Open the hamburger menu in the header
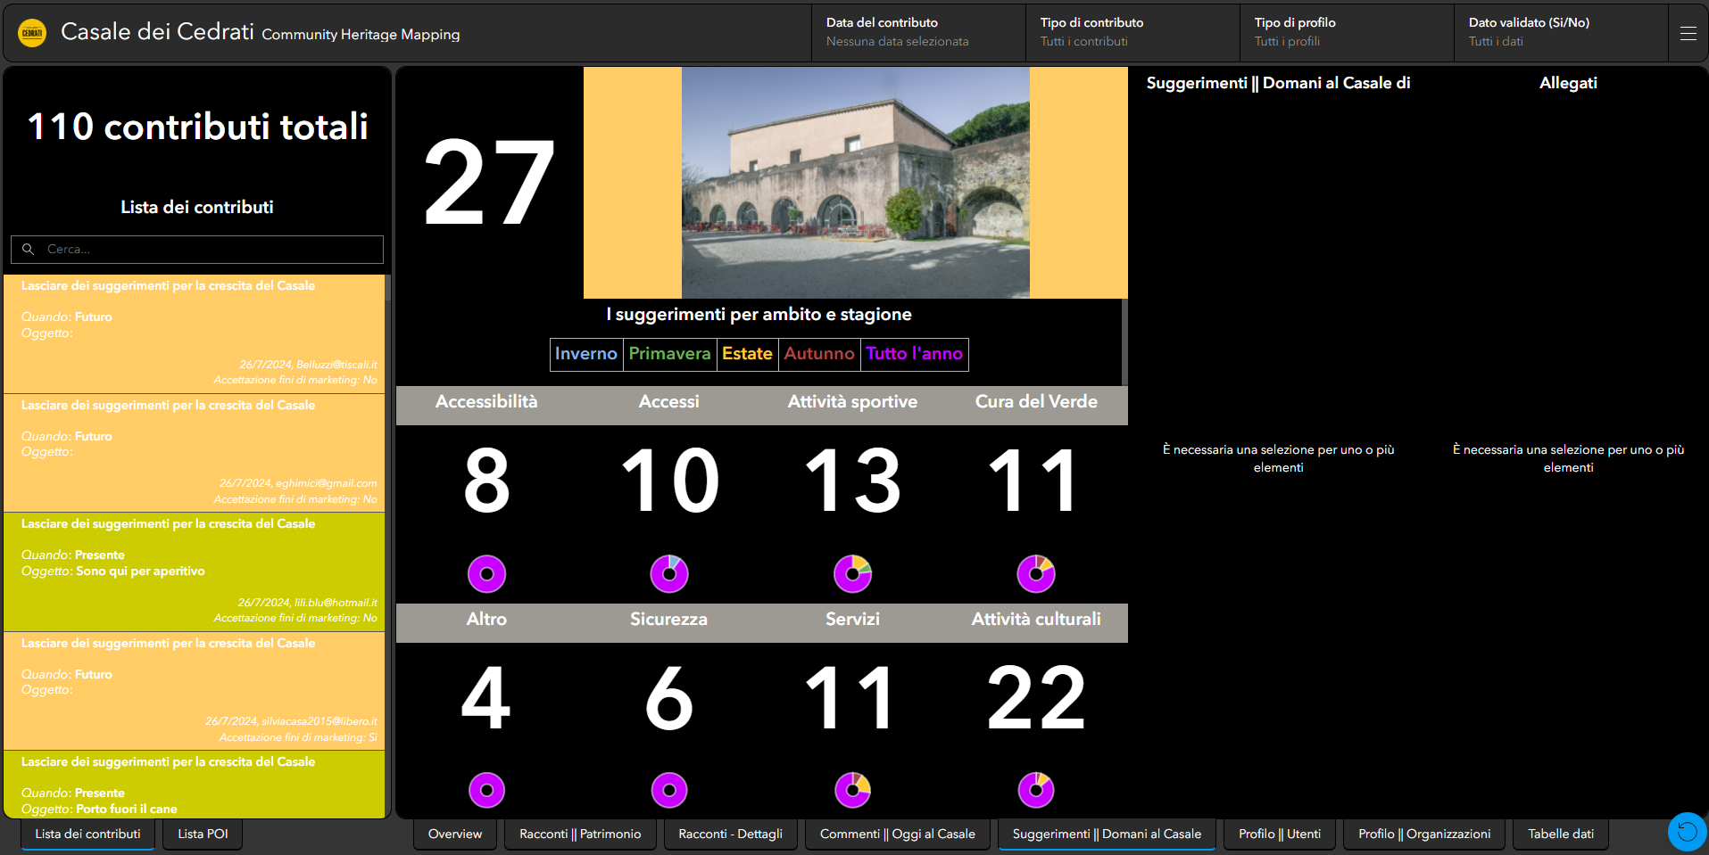The image size is (1709, 855). (1688, 33)
